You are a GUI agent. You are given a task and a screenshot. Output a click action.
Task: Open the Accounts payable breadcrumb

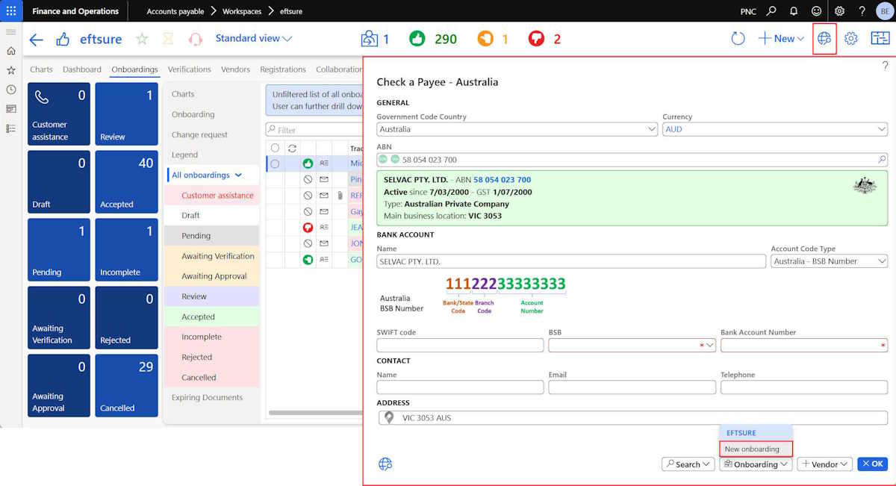[174, 11]
